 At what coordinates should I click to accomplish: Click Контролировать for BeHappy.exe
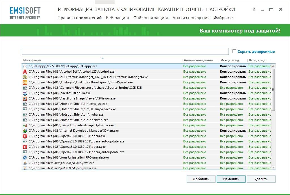[233, 66]
